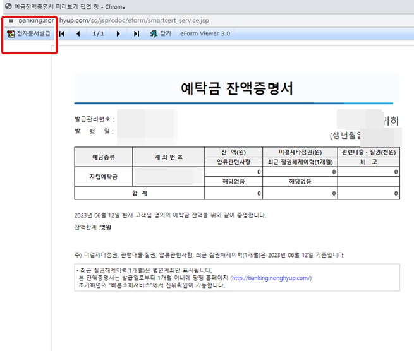Click the 미결제타점권(원) column header
This screenshot has width=414, height=351.
click(x=300, y=152)
